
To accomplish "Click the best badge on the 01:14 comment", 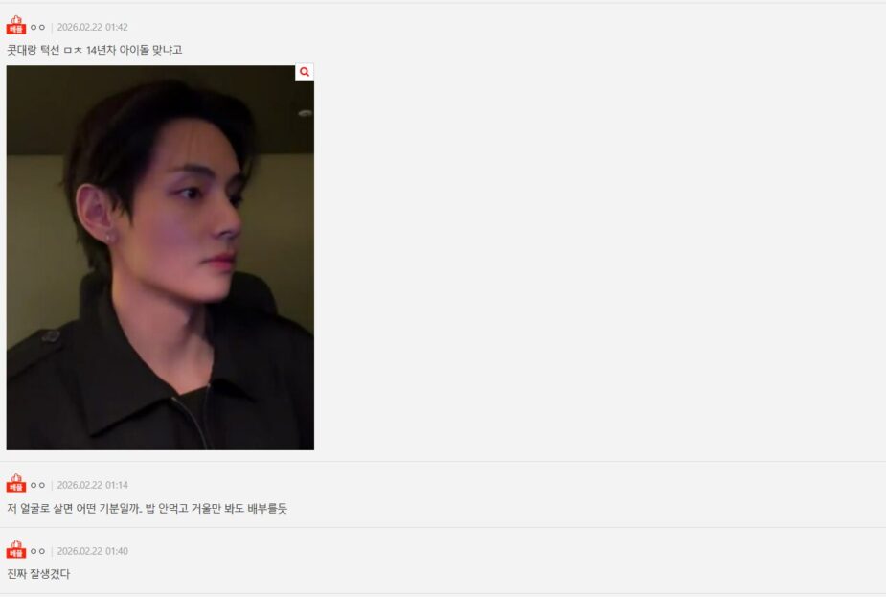I will (16, 483).
